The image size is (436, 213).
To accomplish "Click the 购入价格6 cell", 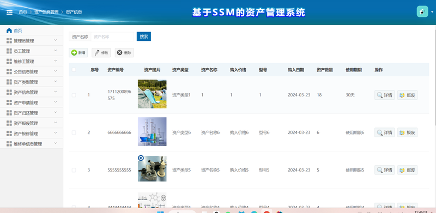I will (239, 132).
